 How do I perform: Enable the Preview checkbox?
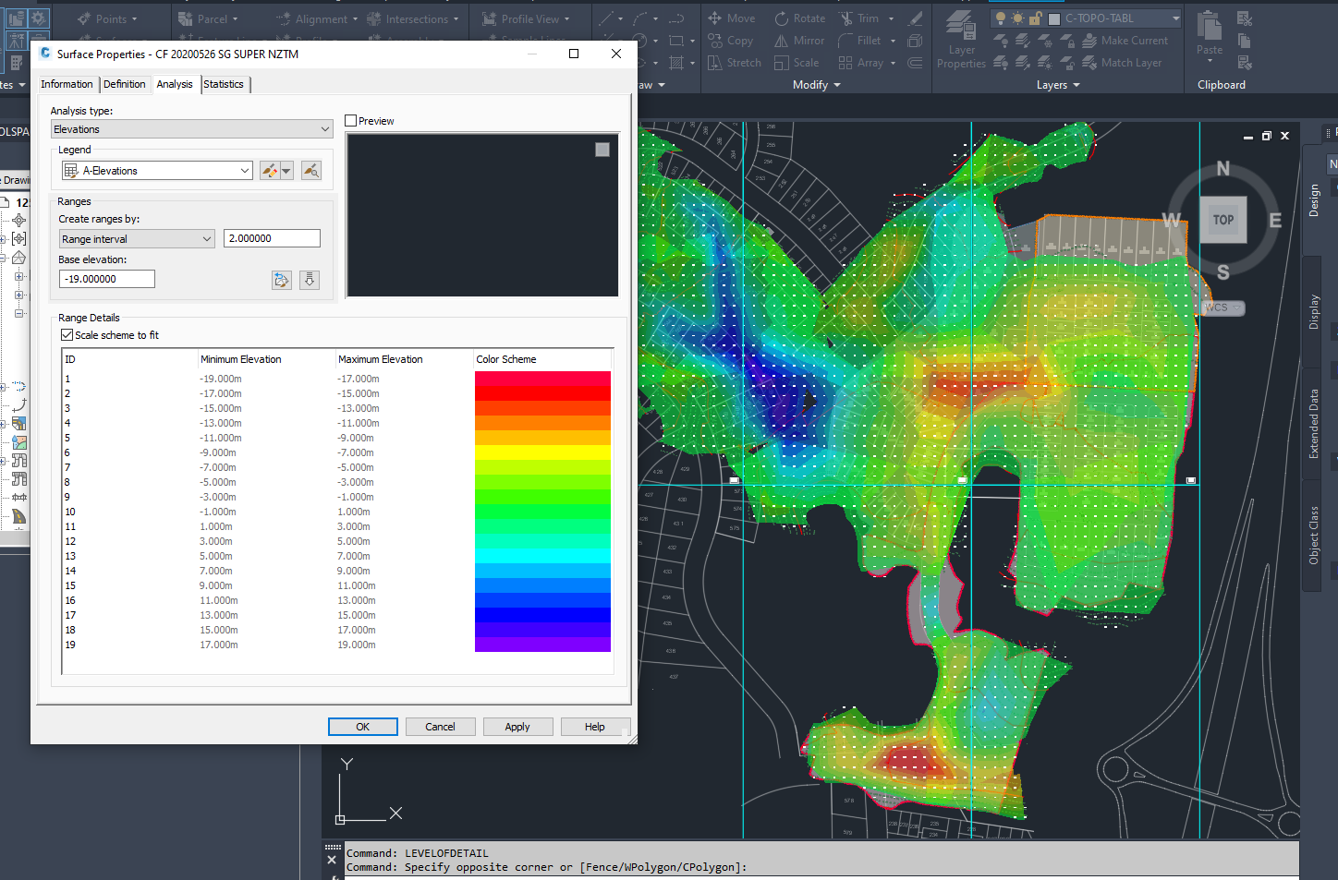350,120
